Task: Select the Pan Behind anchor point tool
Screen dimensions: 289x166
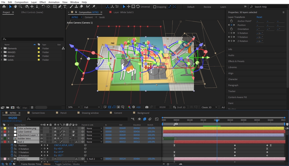Action: click(x=48, y=7)
